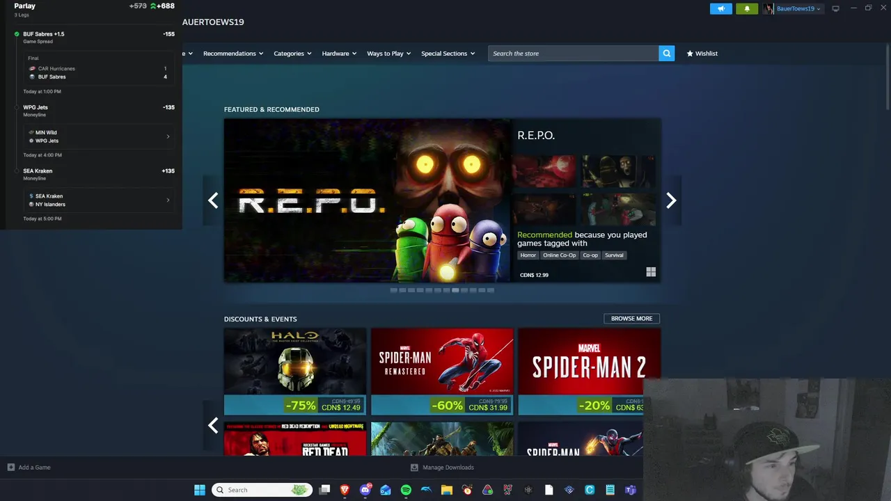Focus the Search the store field
891x501 pixels.
pos(574,54)
